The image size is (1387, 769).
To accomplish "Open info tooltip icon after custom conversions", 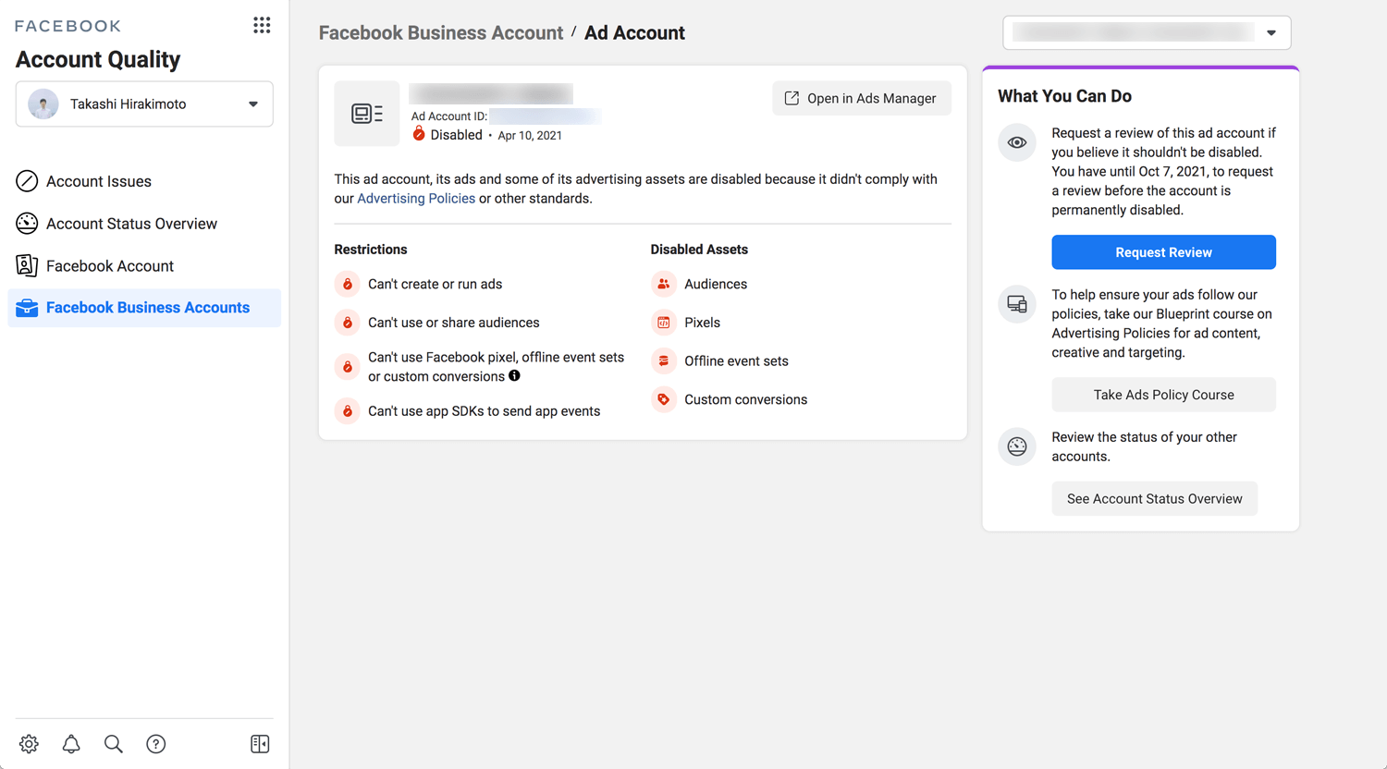I will click(x=514, y=375).
